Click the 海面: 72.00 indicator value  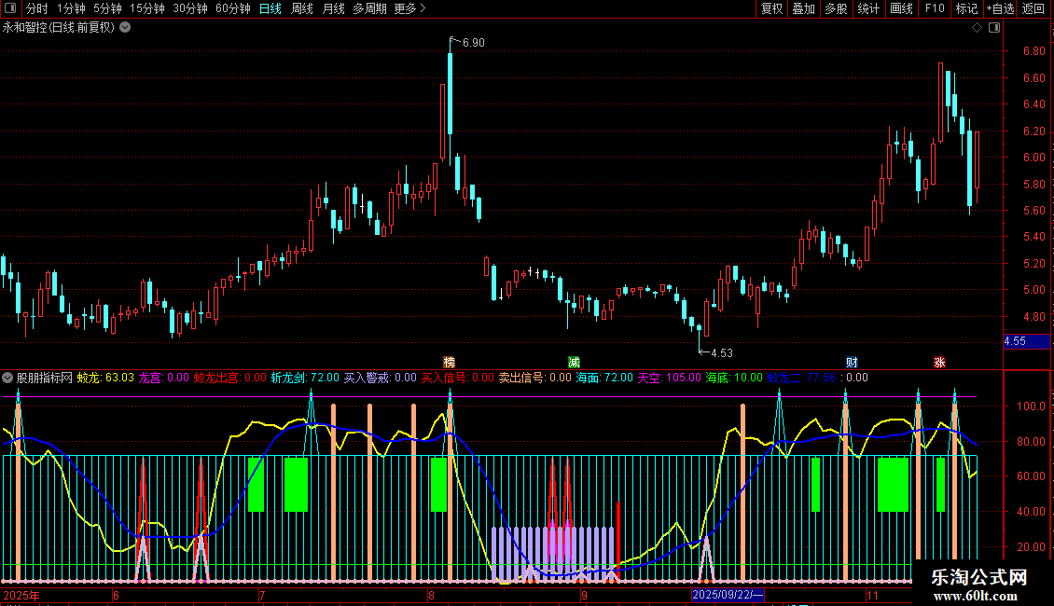tap(604, 378)
